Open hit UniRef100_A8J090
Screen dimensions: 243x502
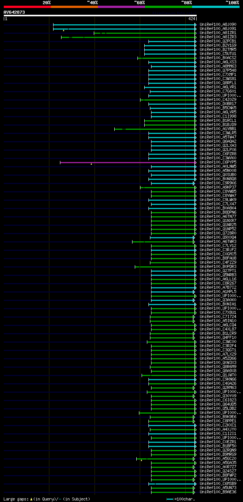pyautogui.click(x=218, y=25)
